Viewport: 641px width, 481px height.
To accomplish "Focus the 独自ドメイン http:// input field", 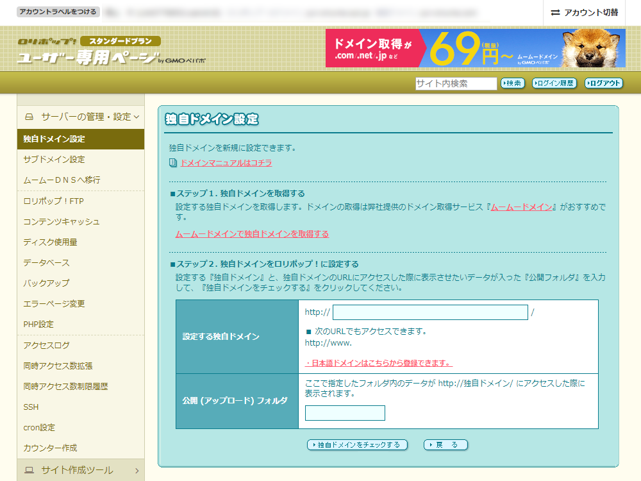I will tap(429, 312).
